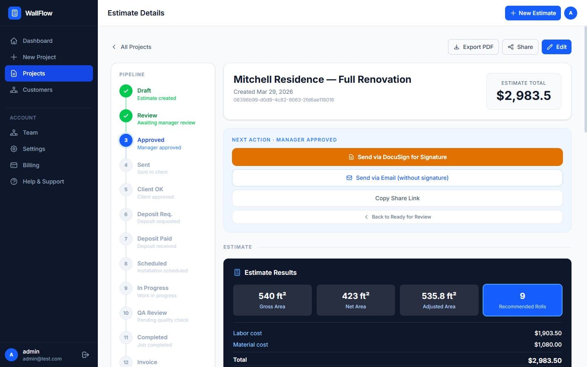Click pipeline step 10 QA Review
587x367 pixels.
[x=126, y=313]
